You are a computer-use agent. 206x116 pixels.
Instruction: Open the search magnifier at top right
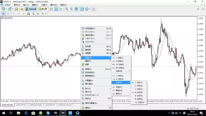pos(198,9)
